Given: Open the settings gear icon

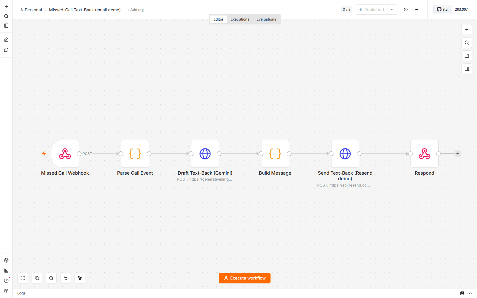Looking at the screenshot, I should [x=6, y=291].
